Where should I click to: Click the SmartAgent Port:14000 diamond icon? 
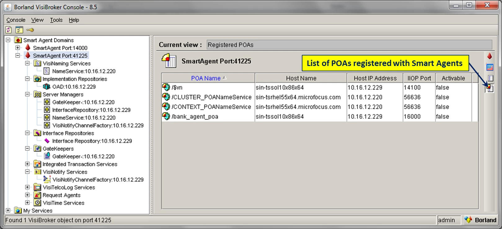[28, 47]
